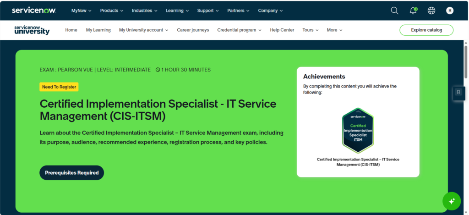The width and height of the screenshot is (469, 215).
Task: Click the description paragraph starting Learn about
Action: [x=162, y=138]
